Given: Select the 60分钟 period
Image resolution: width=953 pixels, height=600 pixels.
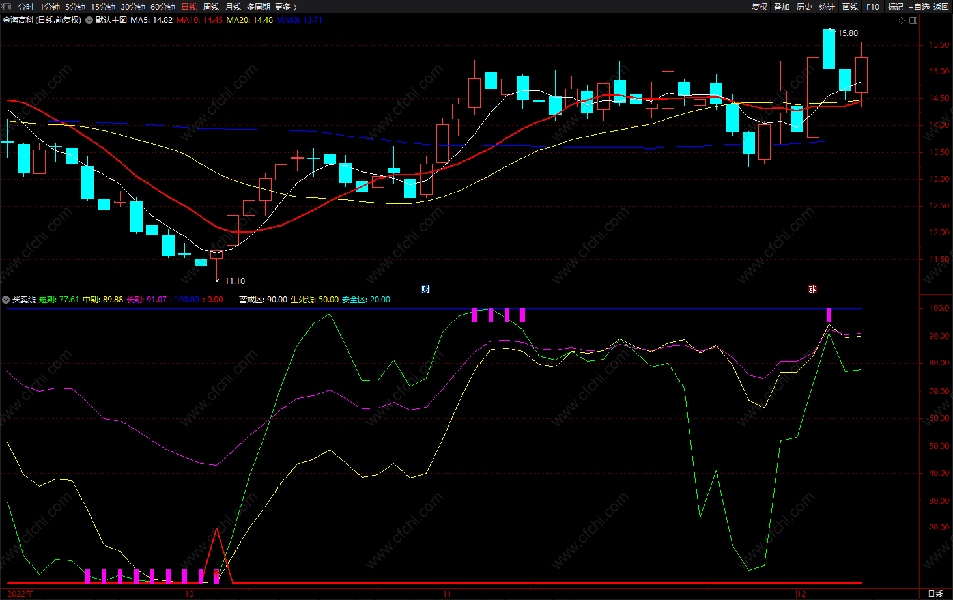Looking at the screenshot, I should [163, 7].
